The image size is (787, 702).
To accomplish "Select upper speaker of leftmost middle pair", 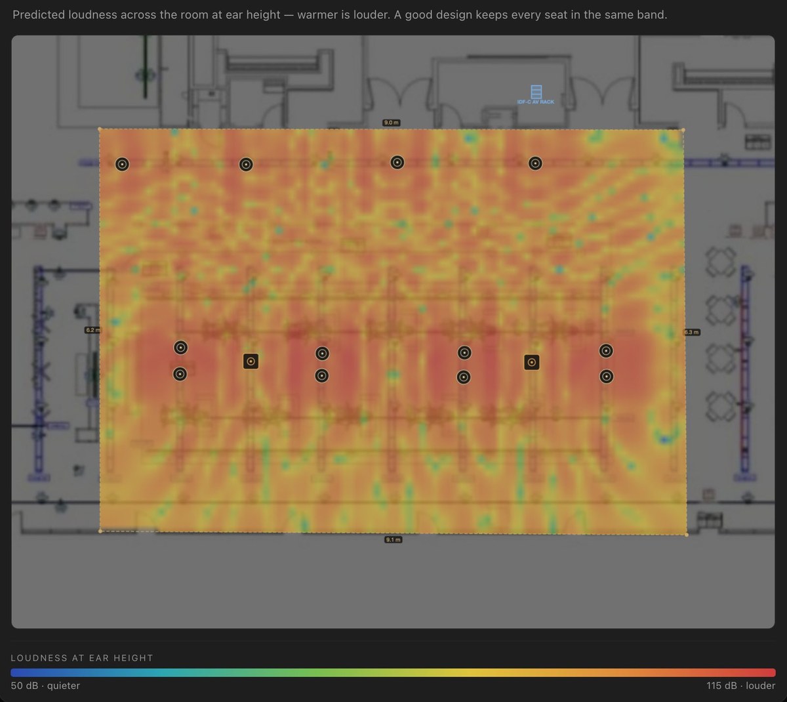I will pyautogui.click(x=180, y=348).
